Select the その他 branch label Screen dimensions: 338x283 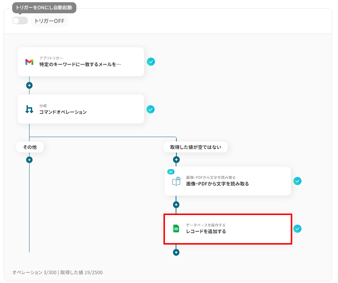point(30,147)
